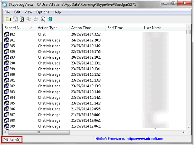Open the View menu
This screenshot has width=194, height=145.
click(x=28, y=12)
